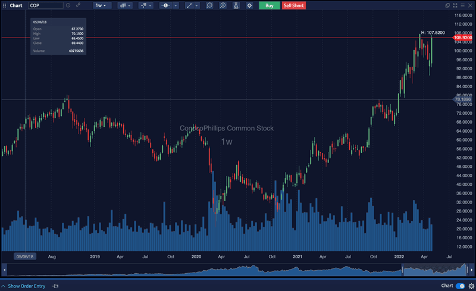Click the link chain icon beside the symbol
The width and height of the screenshot is (476, 291).
(x=78, y=5)
